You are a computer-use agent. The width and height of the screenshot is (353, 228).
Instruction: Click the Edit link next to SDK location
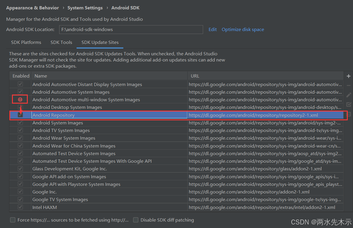pos(212,29)
